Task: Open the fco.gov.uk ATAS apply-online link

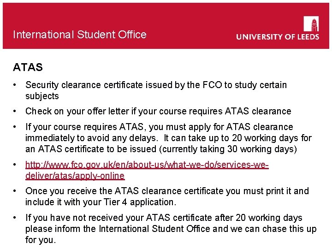Action: 147,165
